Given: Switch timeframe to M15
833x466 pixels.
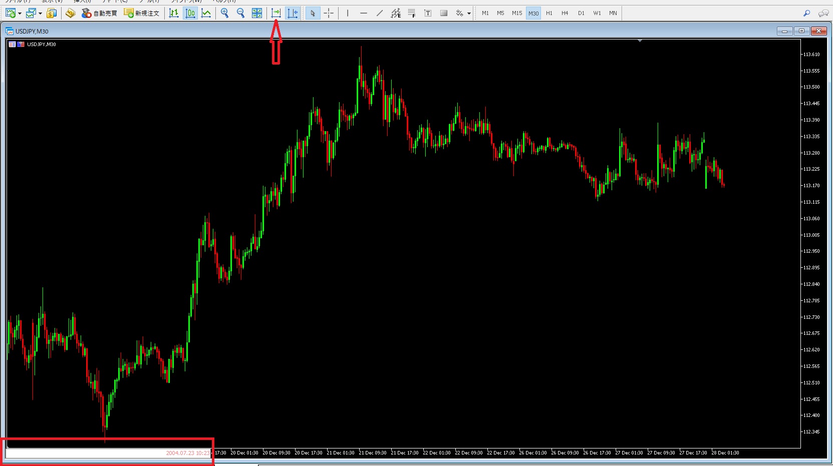Looking at the screenshot, I should [x=517, y=13].
